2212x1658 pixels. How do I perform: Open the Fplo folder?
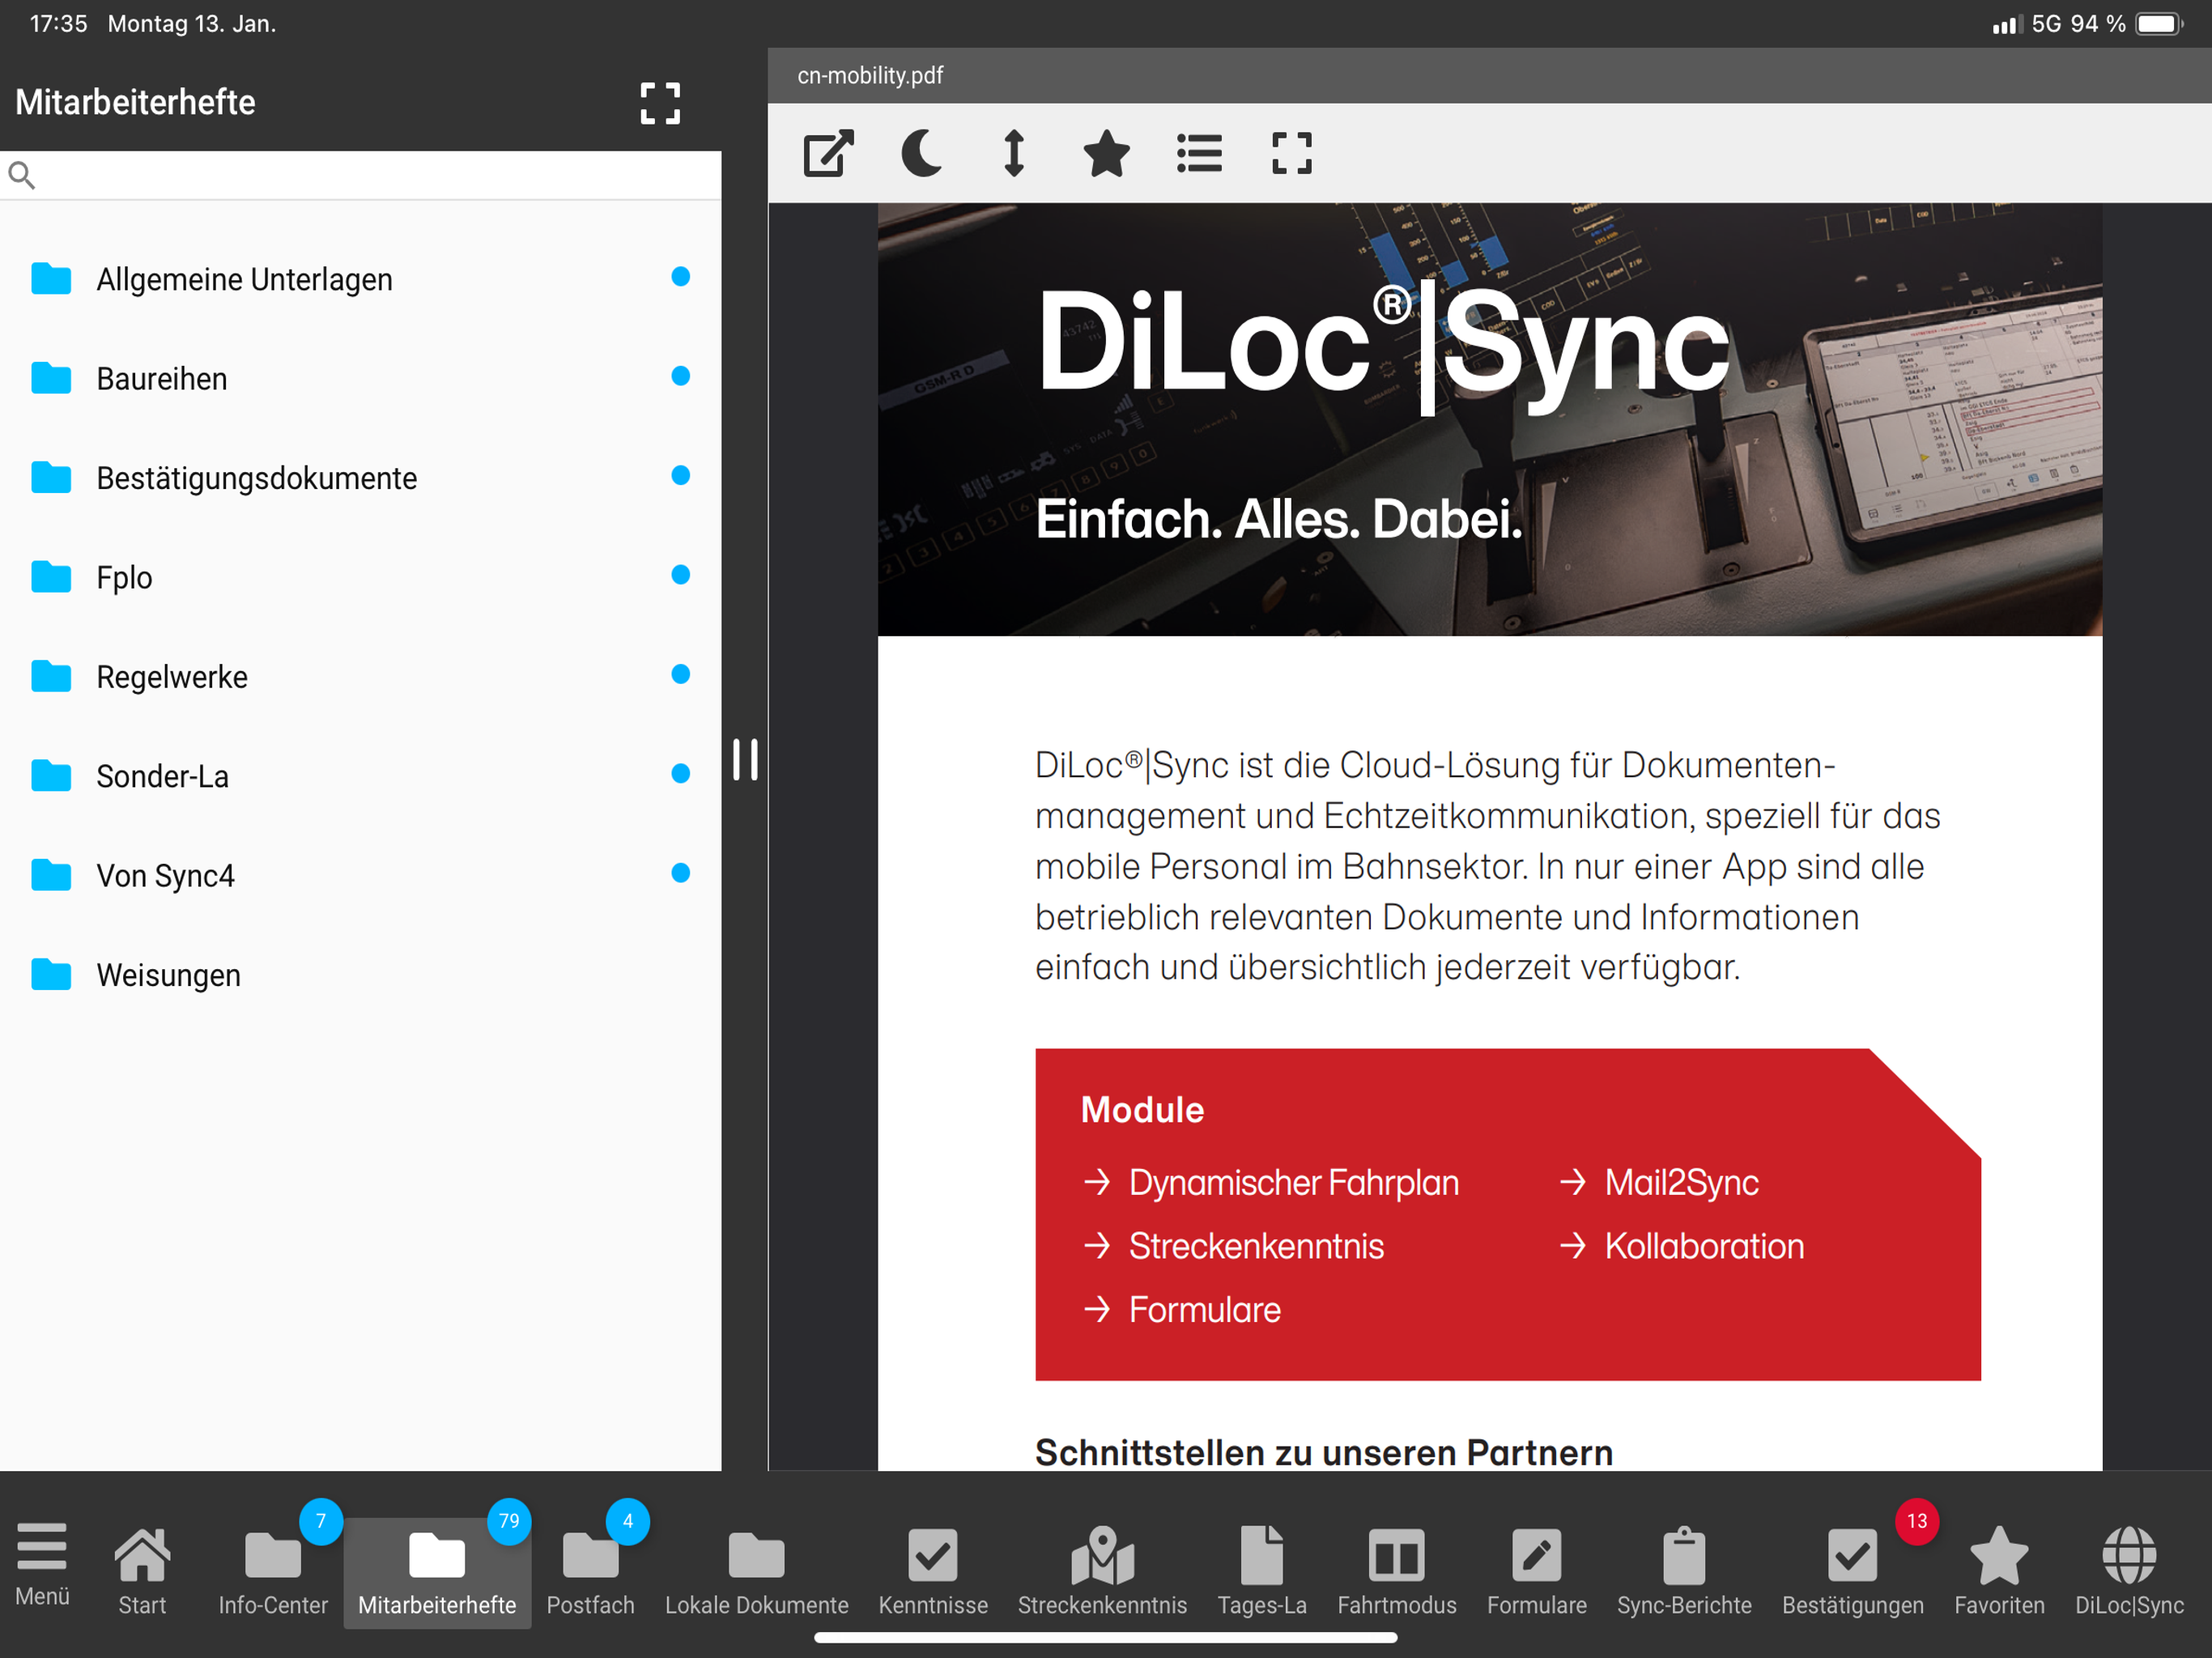[x=360, y=577]
